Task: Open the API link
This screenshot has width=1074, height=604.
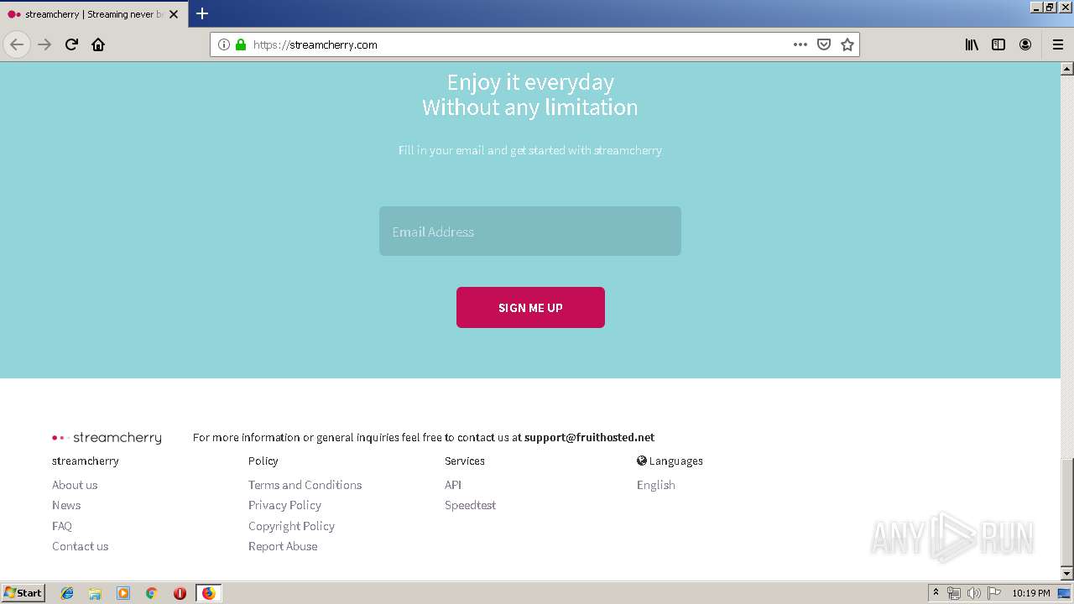Action: 453,485
